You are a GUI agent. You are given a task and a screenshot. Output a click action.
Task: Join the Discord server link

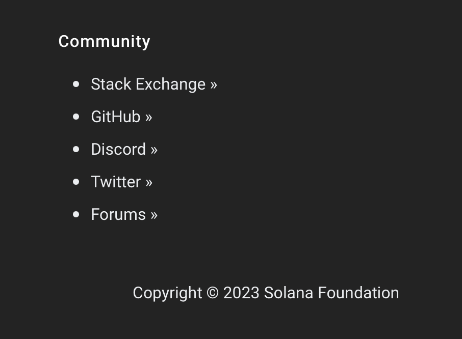(118, 149)
